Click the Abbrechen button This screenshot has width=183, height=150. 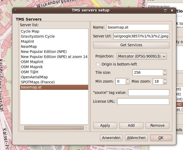(x=136, y=138)
